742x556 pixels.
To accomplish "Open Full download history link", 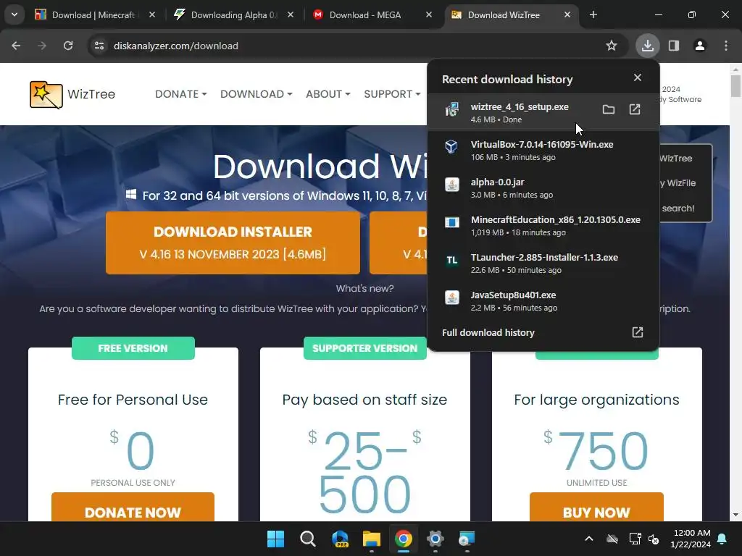I will [x=488, y=332].
